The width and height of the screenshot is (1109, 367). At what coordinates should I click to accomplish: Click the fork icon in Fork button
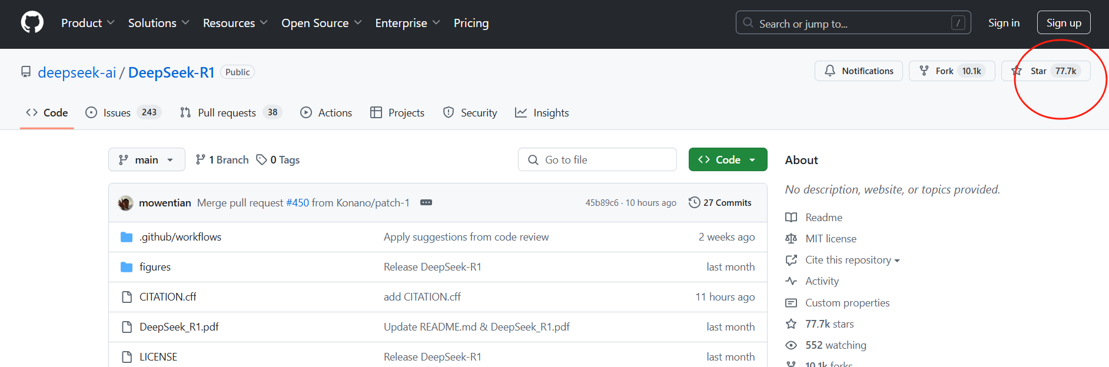(924, 71)
